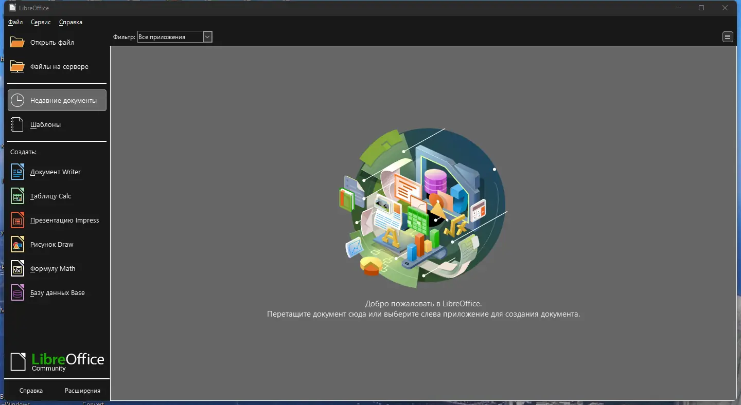Click the Impress presentation icon

point(17,220)
